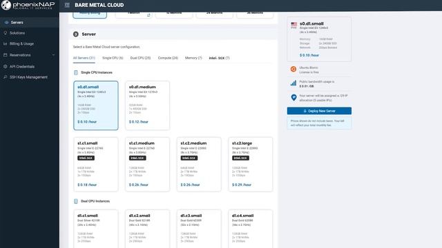Click the step 3 Server circle icon
The height and width of the screenshot is (248, 442).
coord(76,34)
